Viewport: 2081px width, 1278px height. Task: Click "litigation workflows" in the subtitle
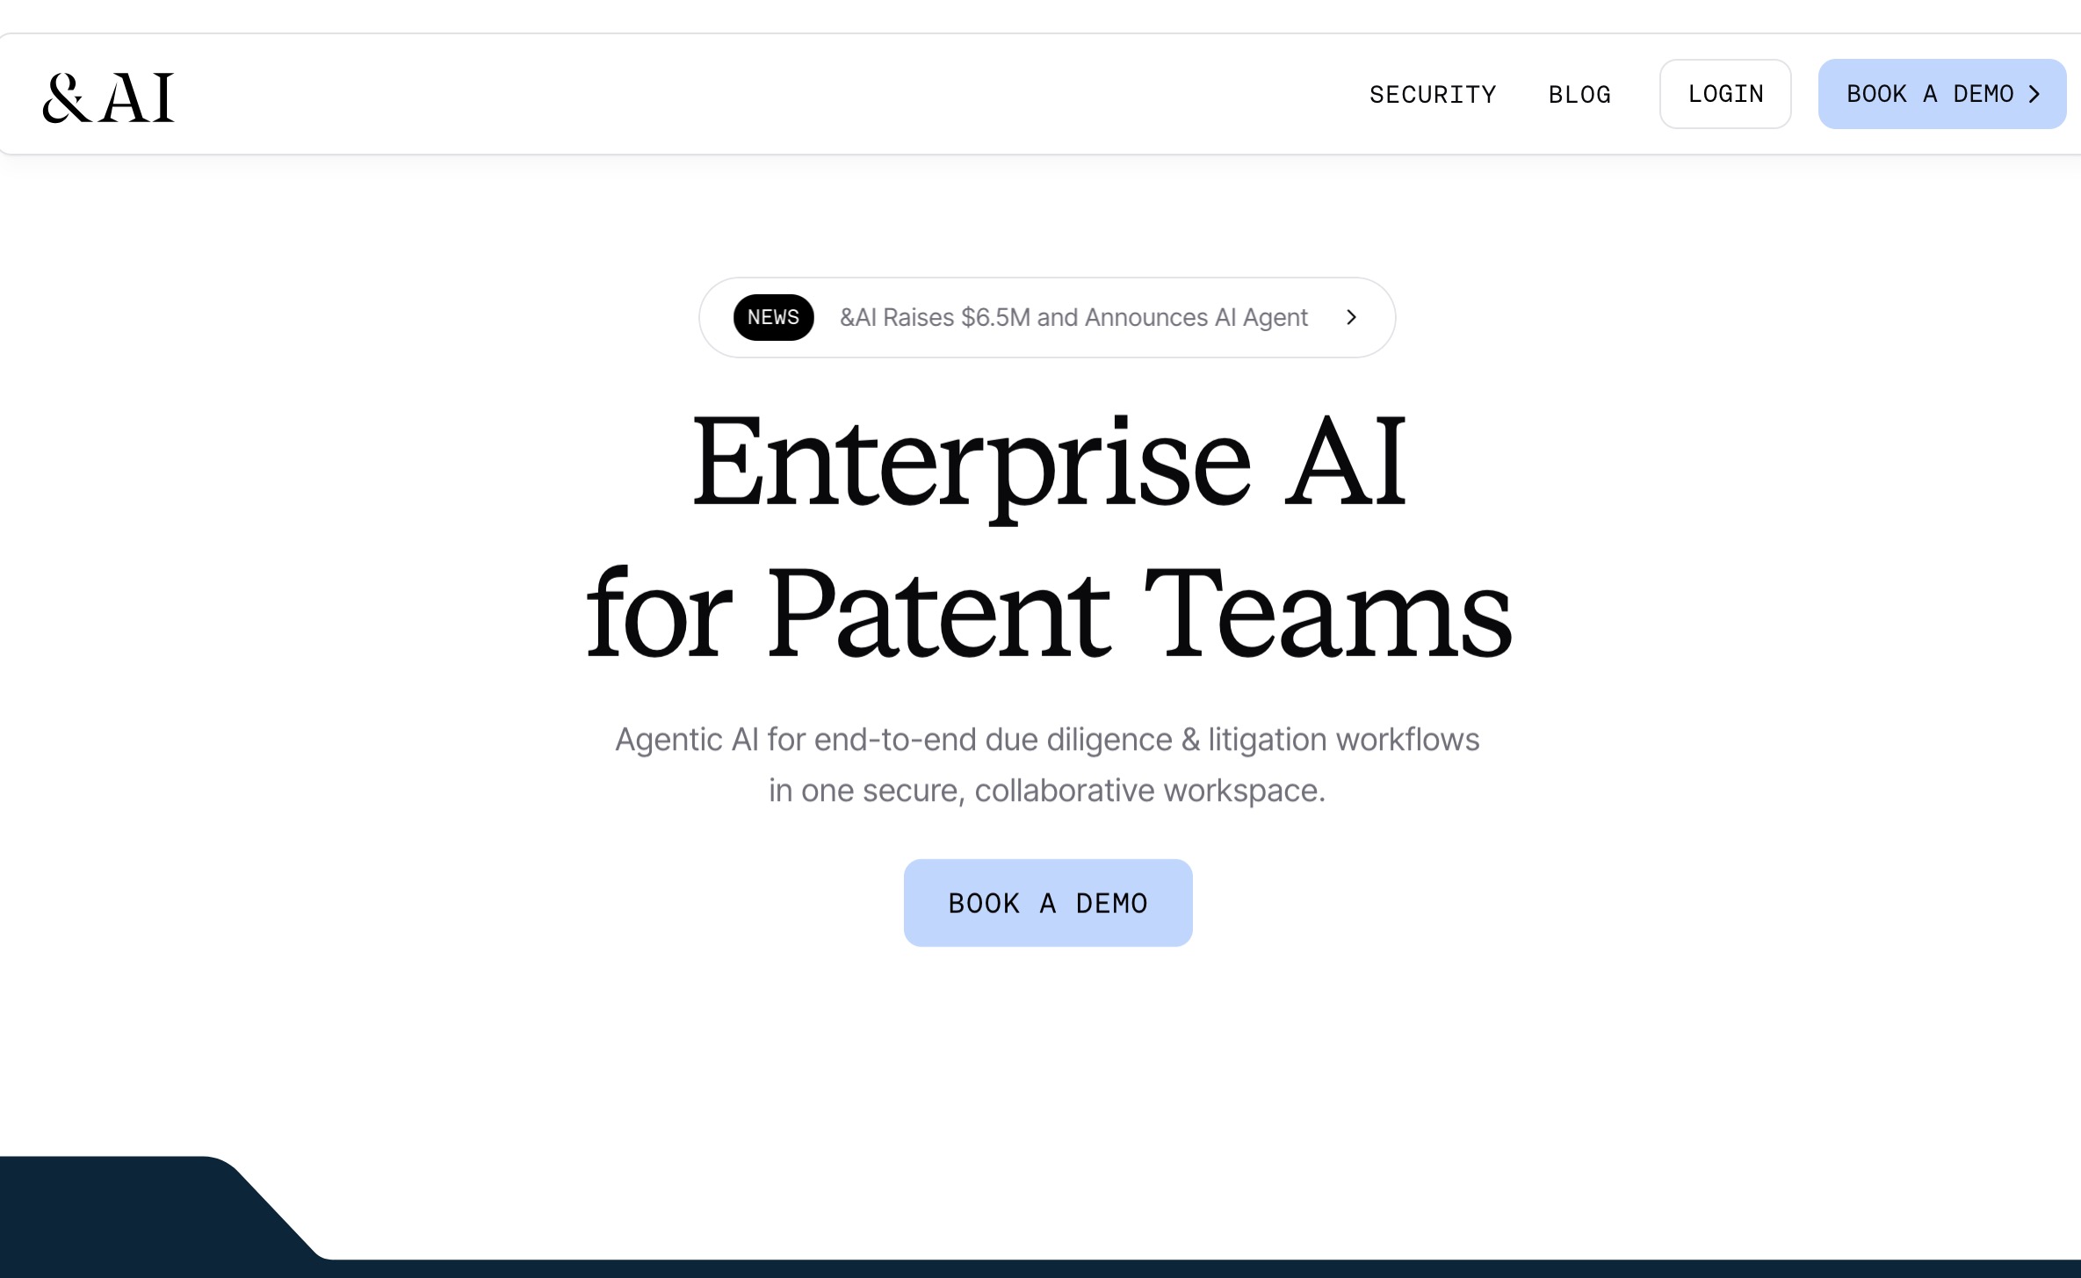[x=1343, y=740]
